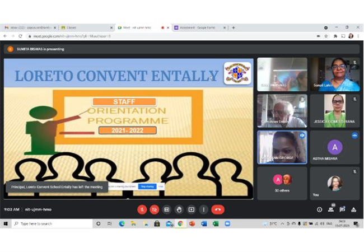Image resolution: width=364 pixels, height=252 pixels.
Task: Click the Stop sharing button
Action: pyautogui.click(x=147, y=186)
